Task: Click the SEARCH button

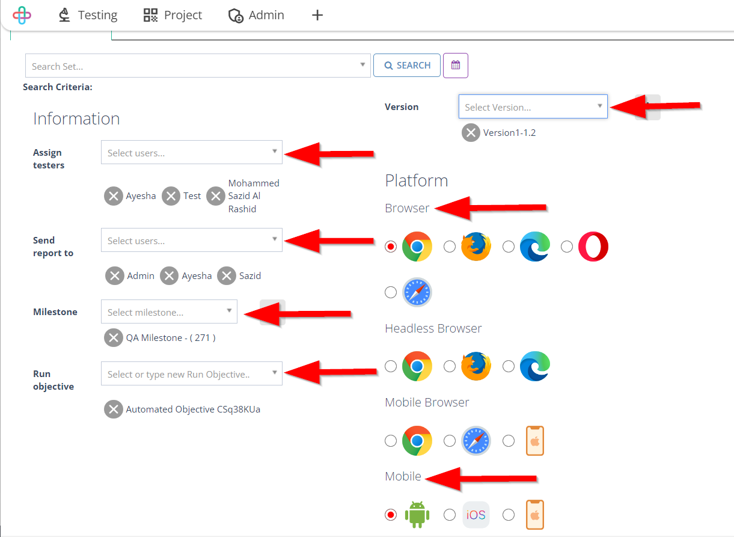Action: pos(407,66)
